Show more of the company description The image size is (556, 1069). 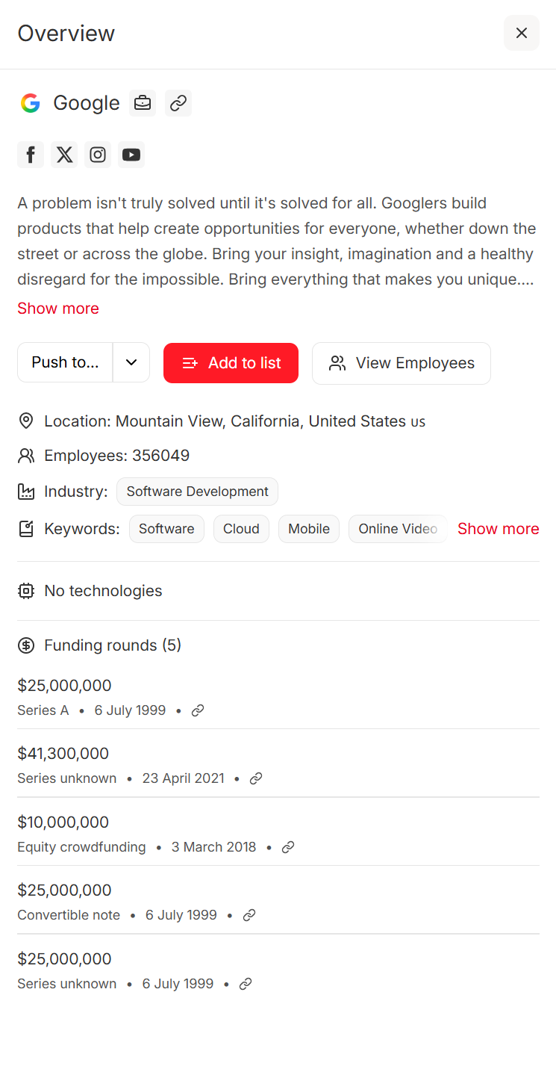point(58,309)
